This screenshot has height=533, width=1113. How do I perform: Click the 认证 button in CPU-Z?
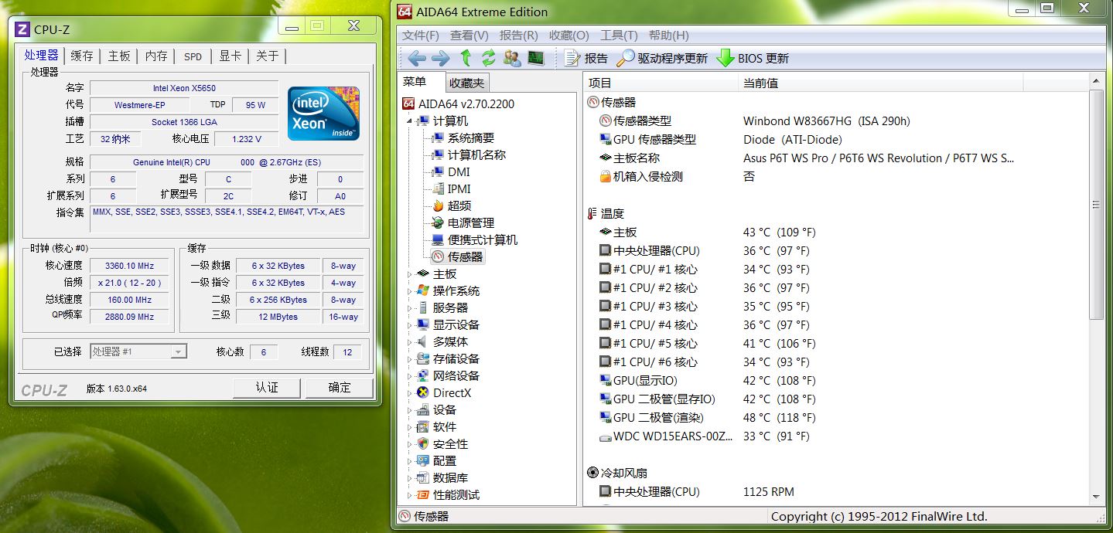pyautogui.click(x=268, y=388)
